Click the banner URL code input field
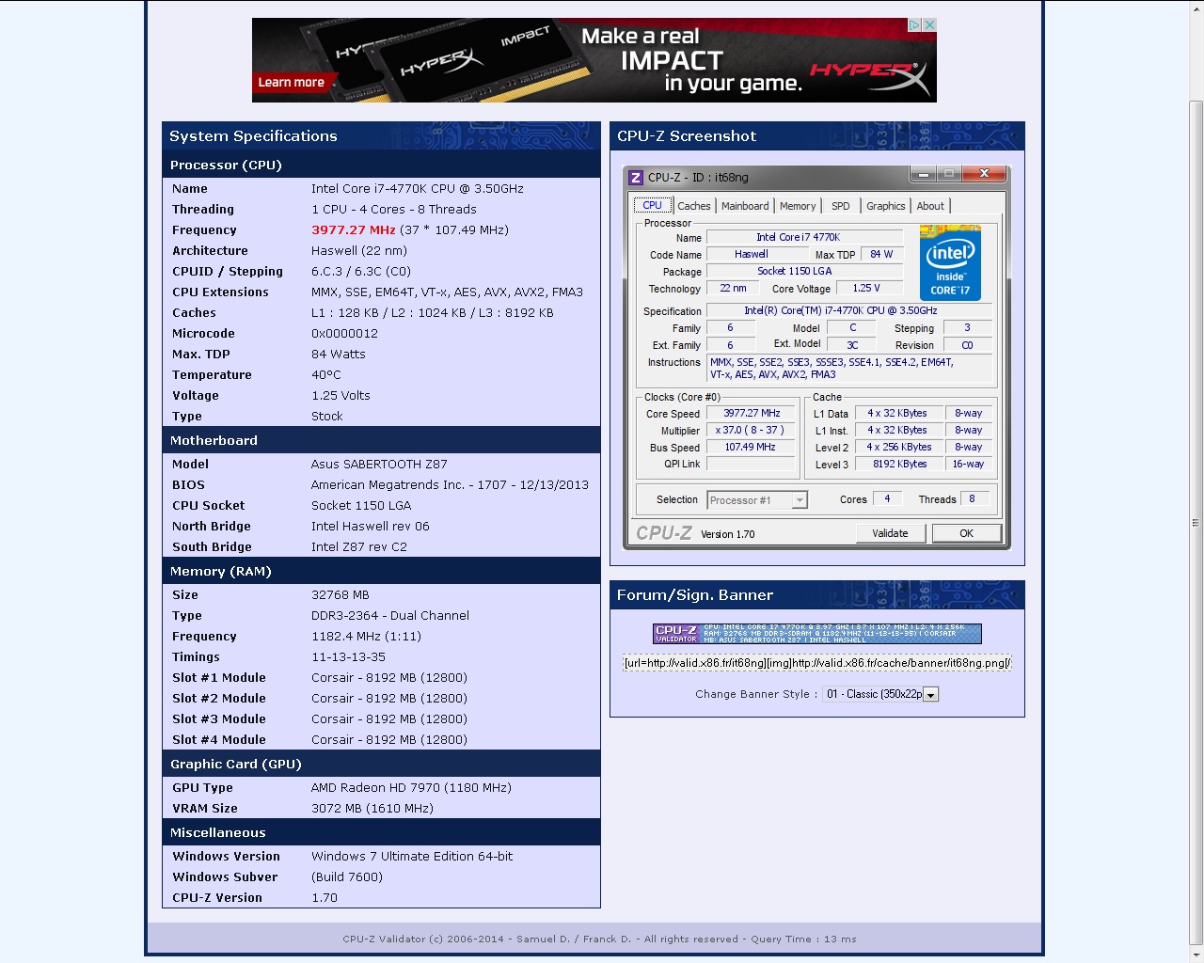This screenshot has width=1204, height=963. 817,663
